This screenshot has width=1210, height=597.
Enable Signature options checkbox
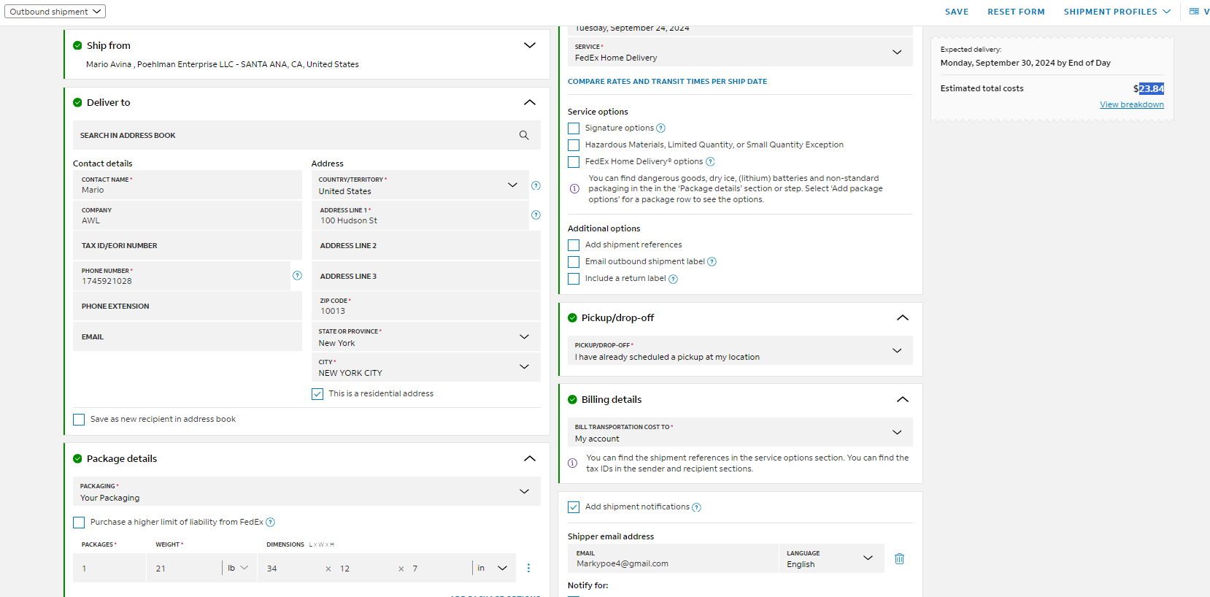574,128
